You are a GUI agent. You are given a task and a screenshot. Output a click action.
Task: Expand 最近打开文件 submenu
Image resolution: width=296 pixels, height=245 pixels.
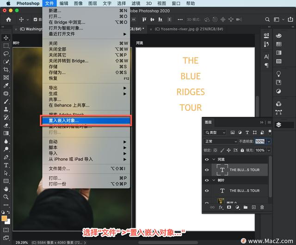pyautogui.click(x=86, y=34)
